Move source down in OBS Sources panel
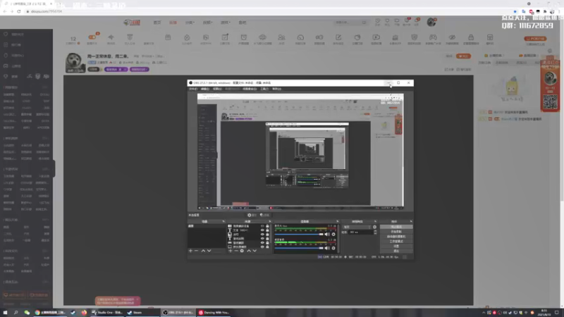This screenshot has width=564, height=317. tap(255, 251)
